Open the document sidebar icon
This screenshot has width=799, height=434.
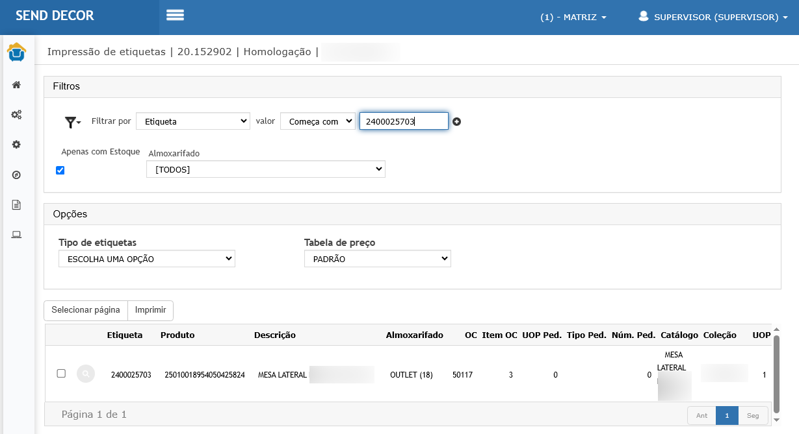pyautogui.click(x=17, y=205)
